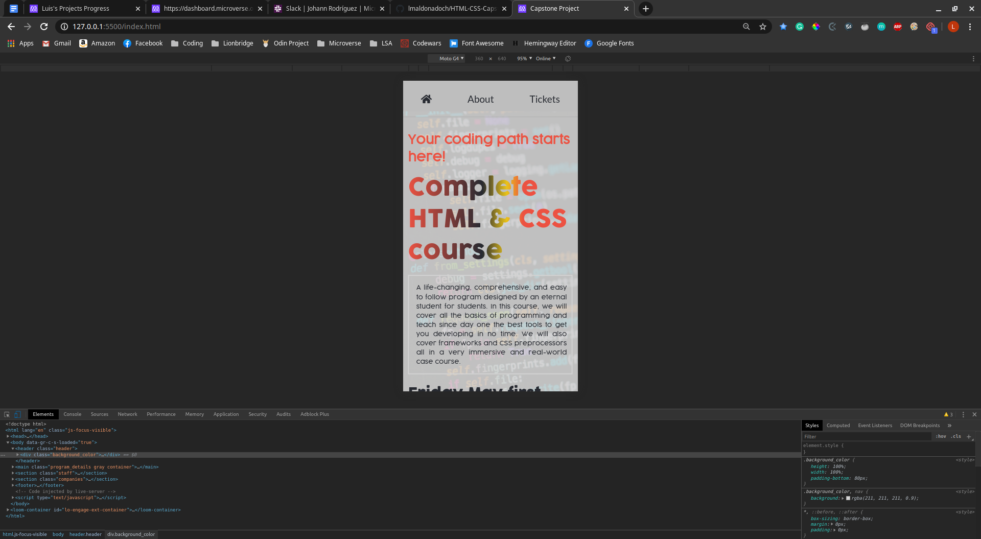Open the user profile avatar 'L'
This screenshot has height=539, width=981.
tap(953, 27)
